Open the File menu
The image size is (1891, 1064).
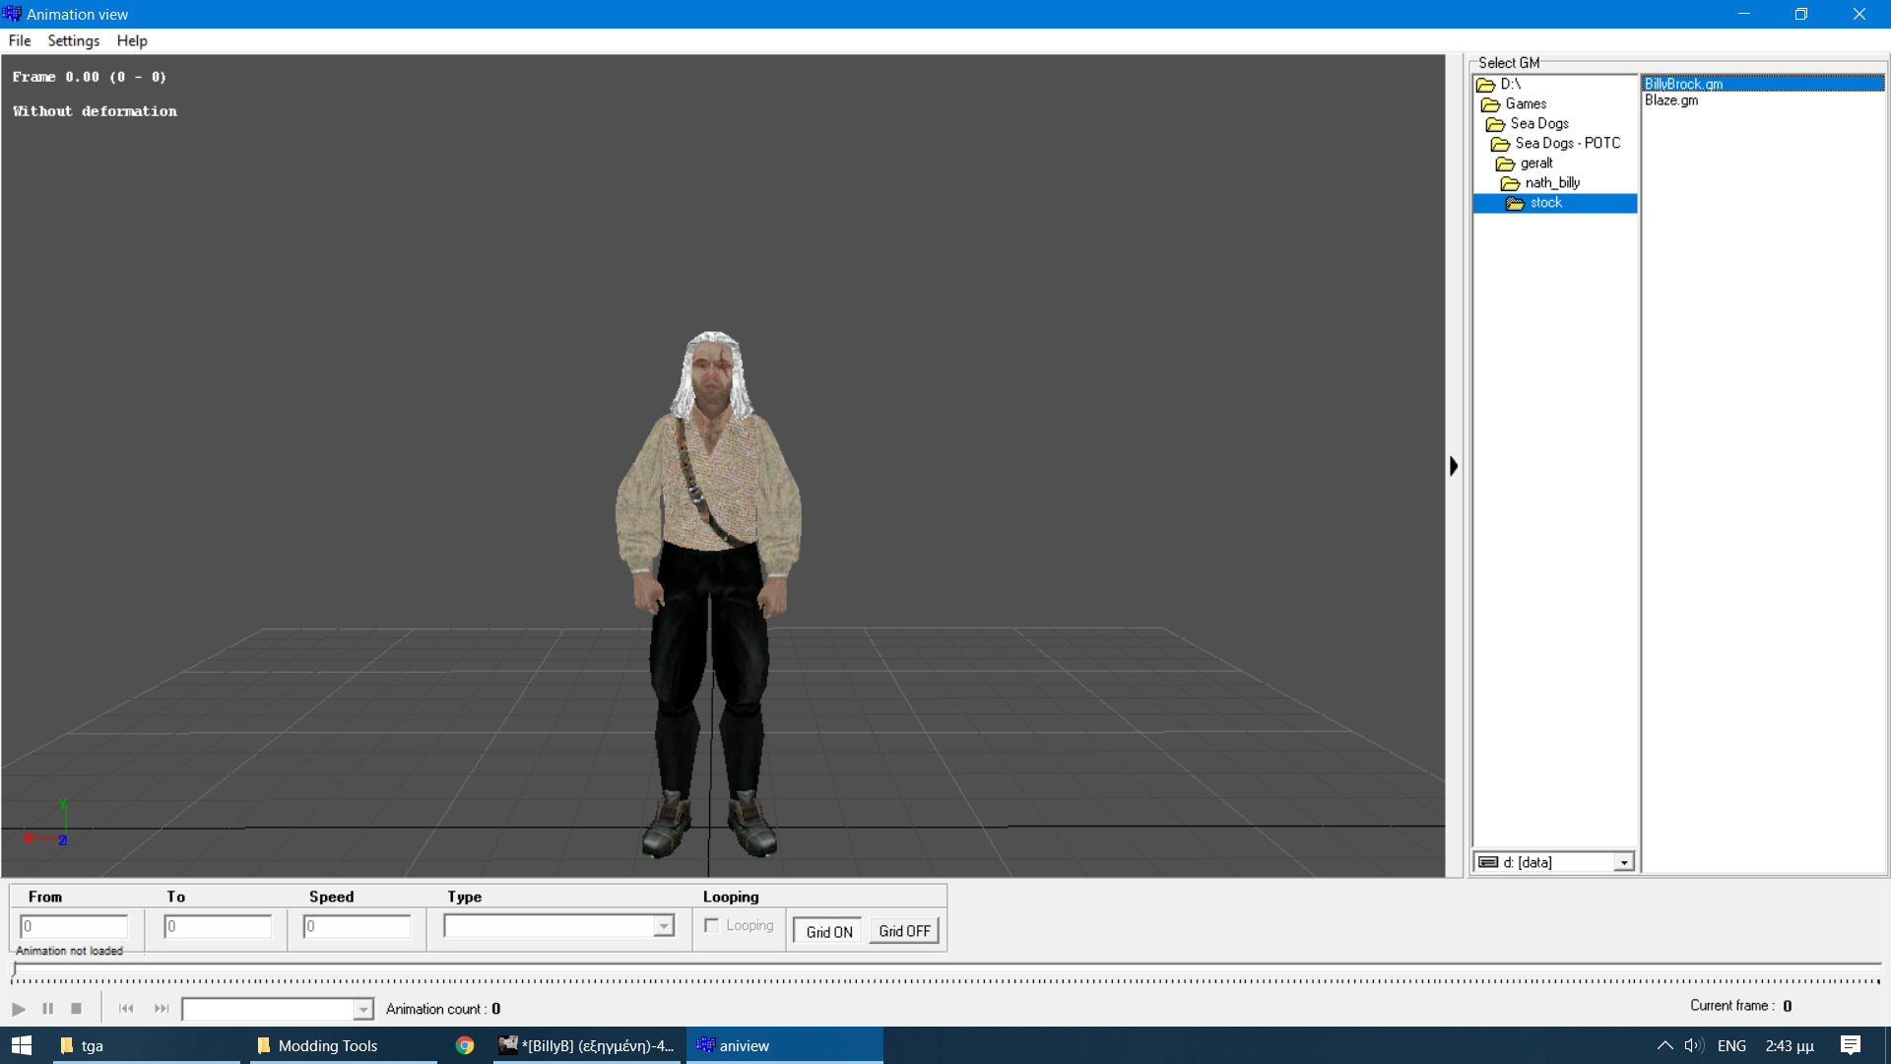click(20, 40)
